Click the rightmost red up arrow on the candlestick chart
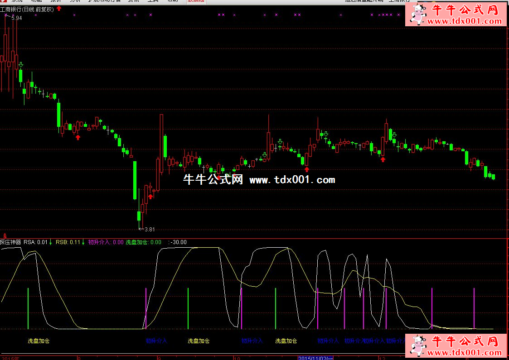 point(383,159)
